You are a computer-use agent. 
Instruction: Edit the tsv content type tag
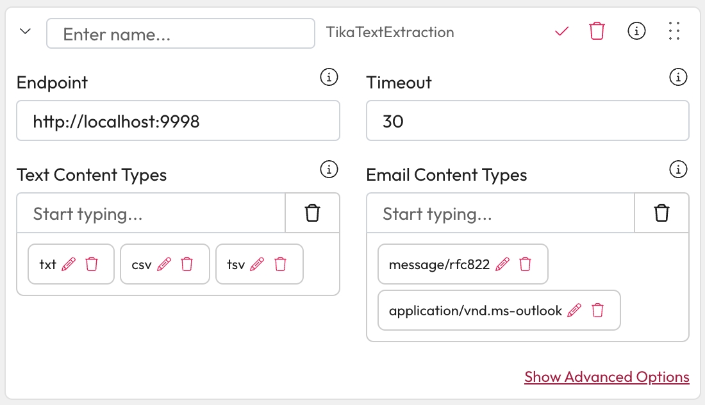257,264
